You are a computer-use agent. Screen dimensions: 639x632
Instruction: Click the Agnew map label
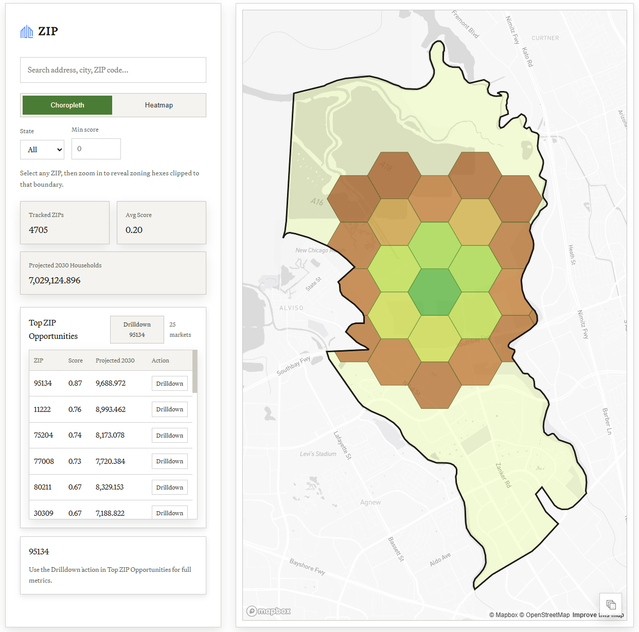370,502
